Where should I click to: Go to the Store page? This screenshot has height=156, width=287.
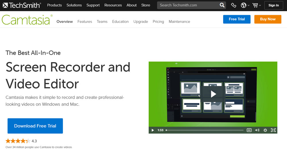click(146, 5)
